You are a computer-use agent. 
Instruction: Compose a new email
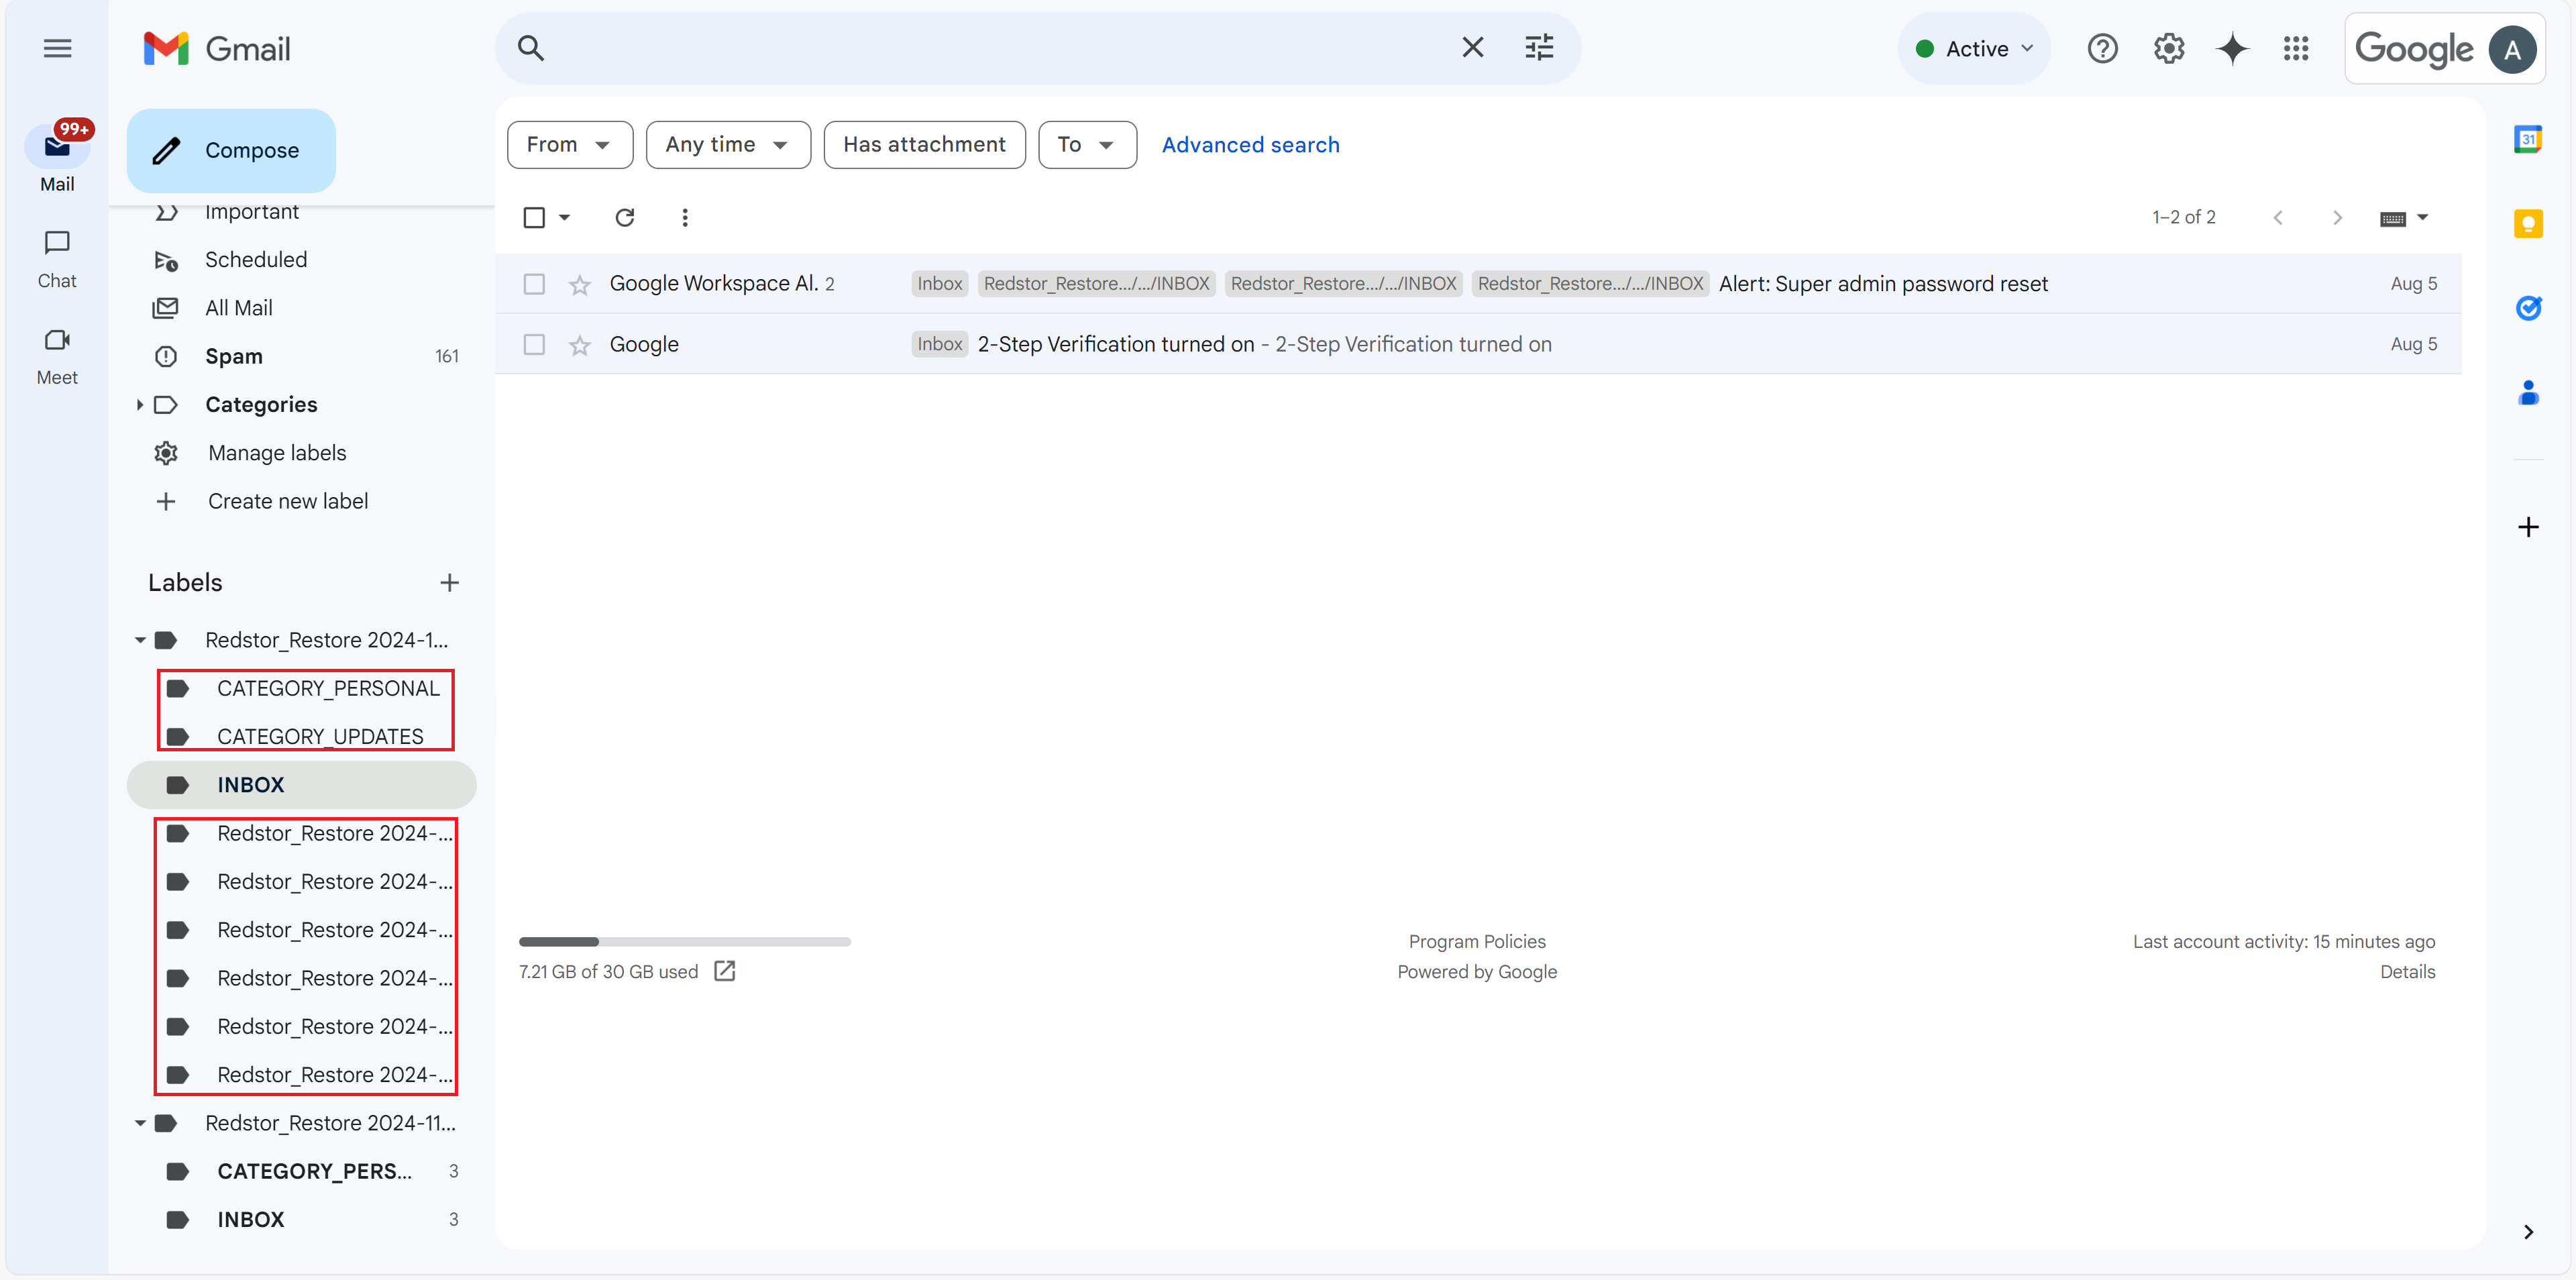[x=231, y=150]
